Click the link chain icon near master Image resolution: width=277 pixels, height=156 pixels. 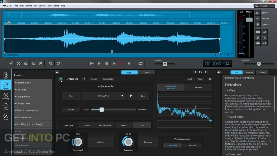click(x=258, y=37)
